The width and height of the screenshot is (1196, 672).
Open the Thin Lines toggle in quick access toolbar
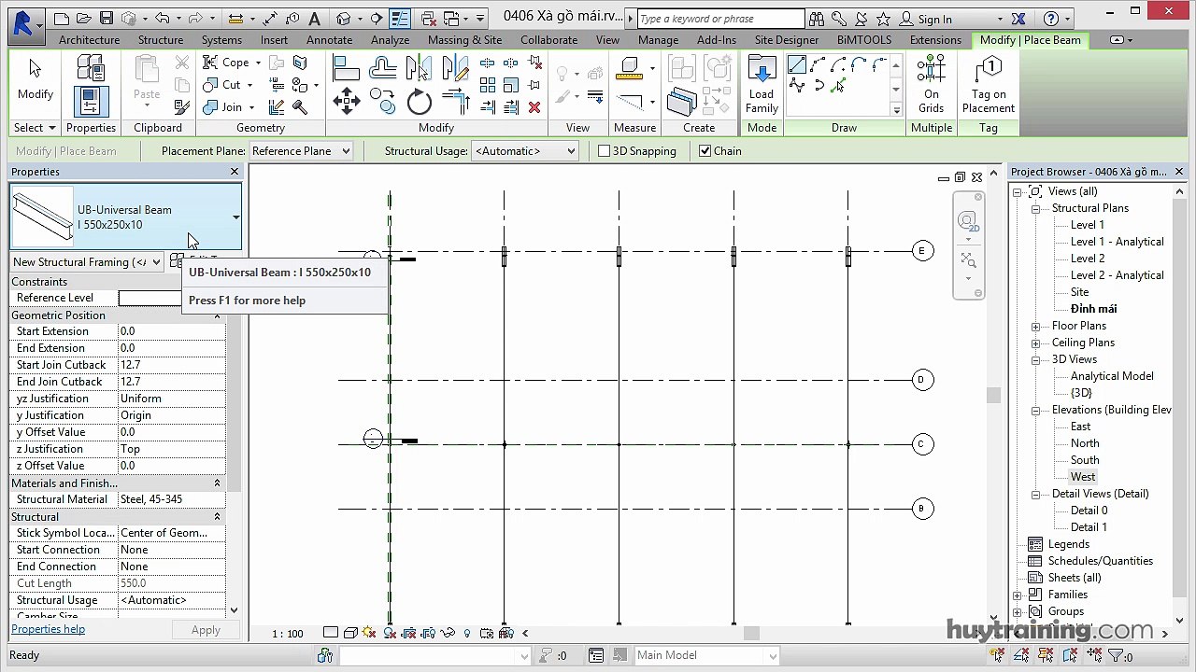(399, 19)
